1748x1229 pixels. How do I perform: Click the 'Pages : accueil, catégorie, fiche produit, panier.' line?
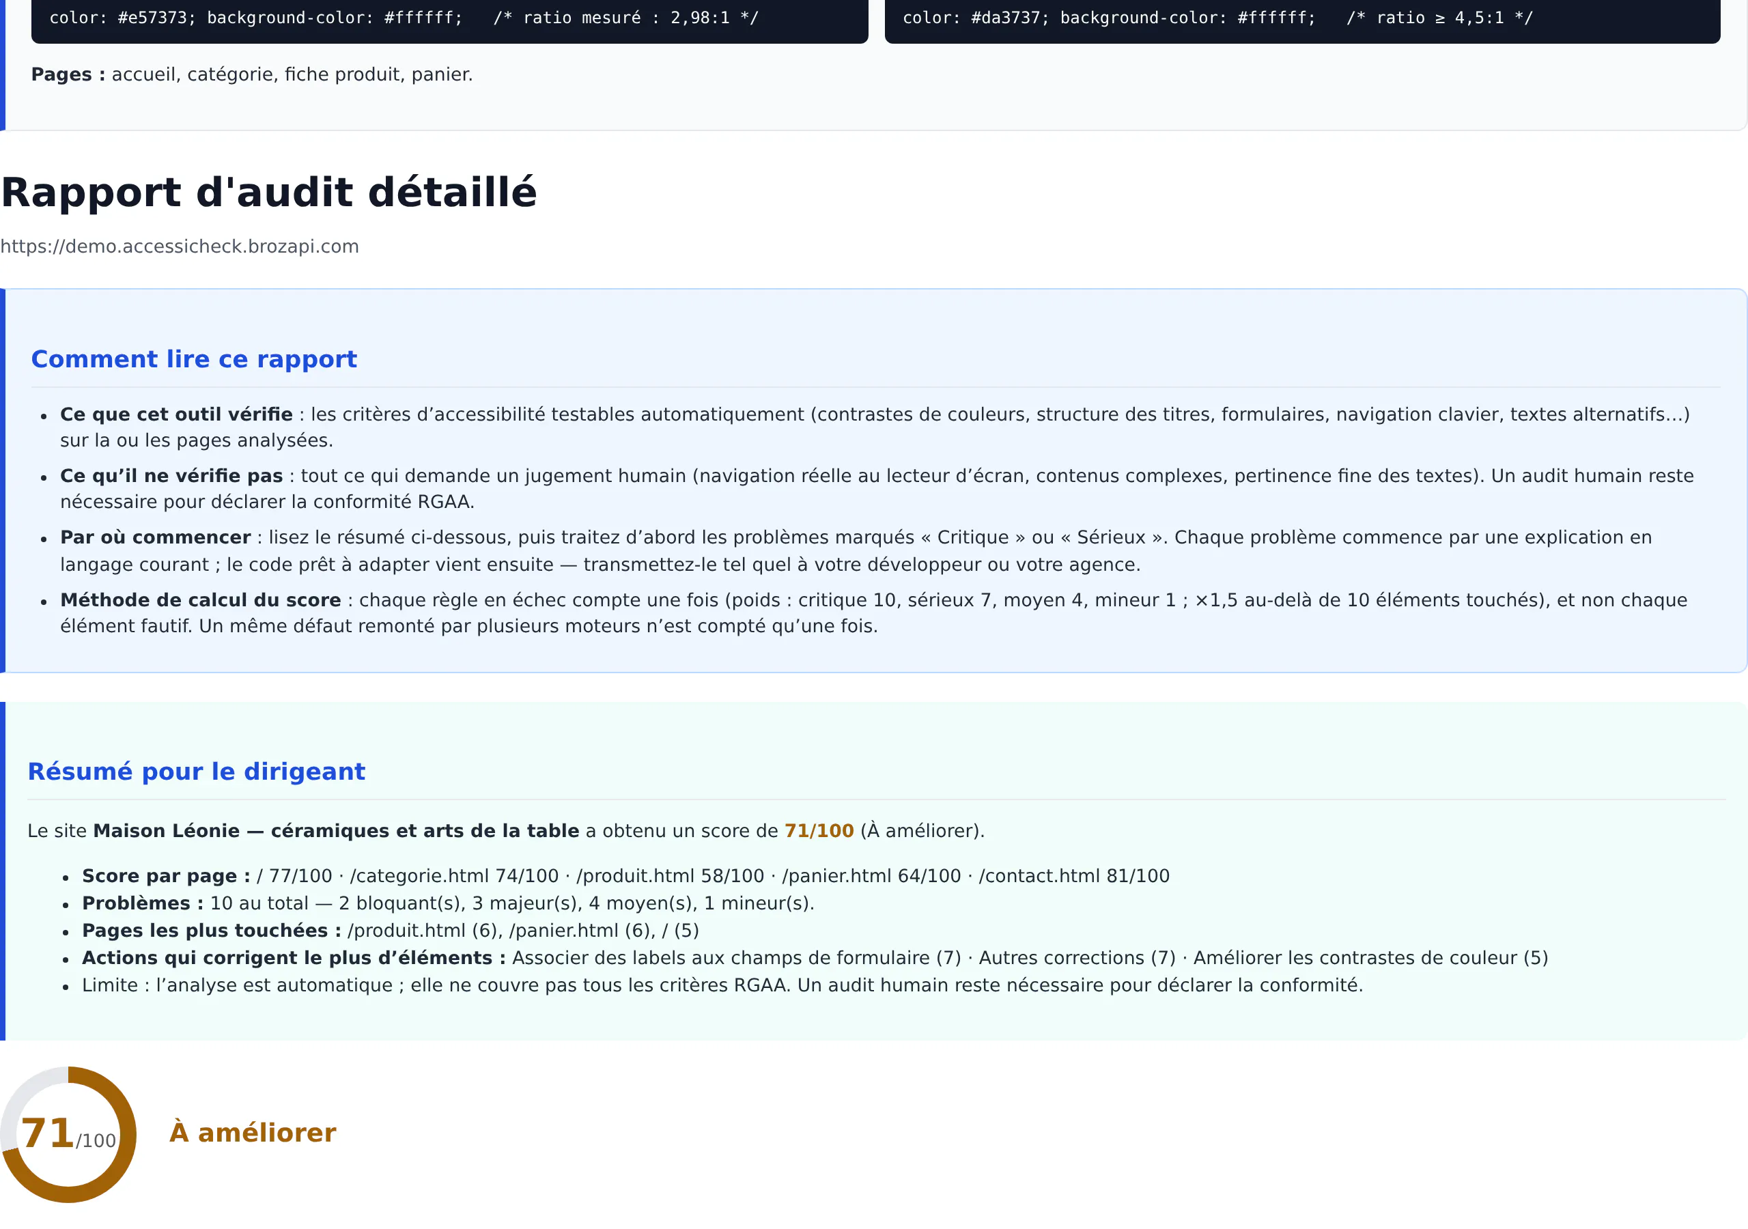pyautogui.click(x=252, y=74)
